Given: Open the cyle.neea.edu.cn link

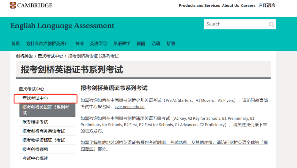Looking at the screenshot, I should [130, 107].
